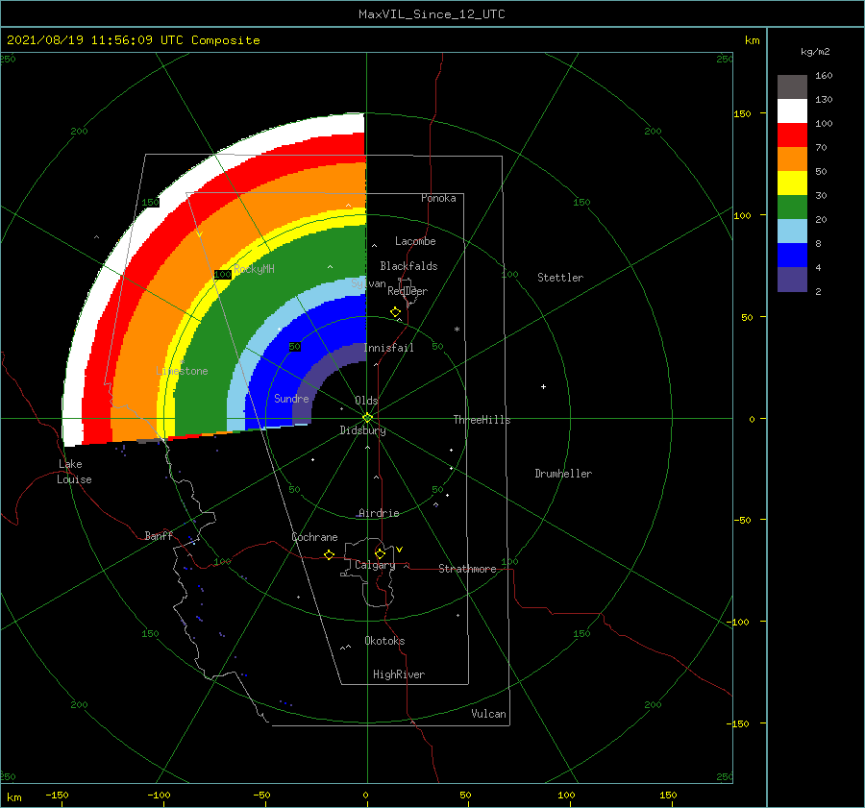Select the RedDeer city label
This screenshot has height=808, width=865.
(x=408, y=291)
